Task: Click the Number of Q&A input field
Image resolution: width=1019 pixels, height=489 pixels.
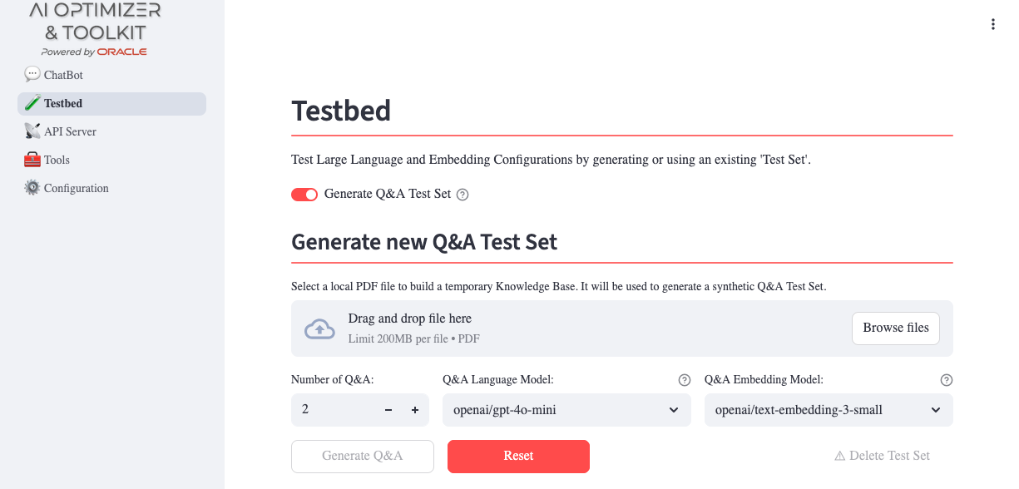Action: [333, 410]
